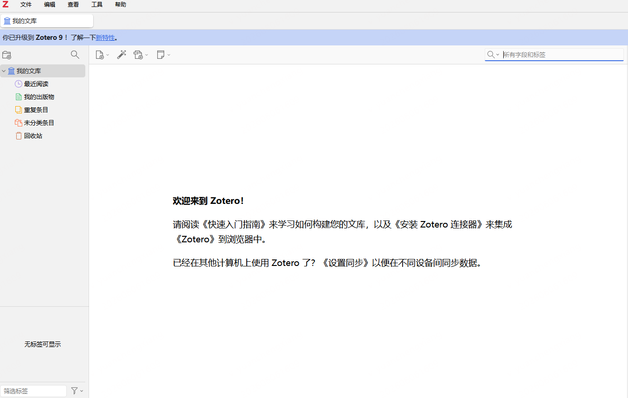Screen dimensions: 628x398
Task: Open the 查看 menu
Action: coord(73,5)
